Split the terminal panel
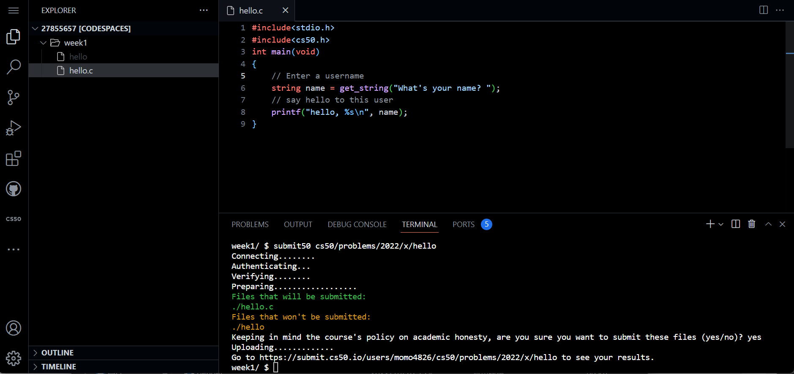This screenshot has width=794, height=374. 735,224
